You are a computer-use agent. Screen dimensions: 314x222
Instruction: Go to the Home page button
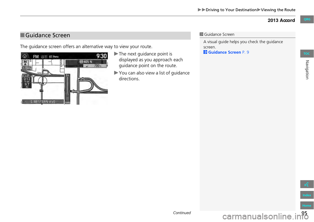307,205
